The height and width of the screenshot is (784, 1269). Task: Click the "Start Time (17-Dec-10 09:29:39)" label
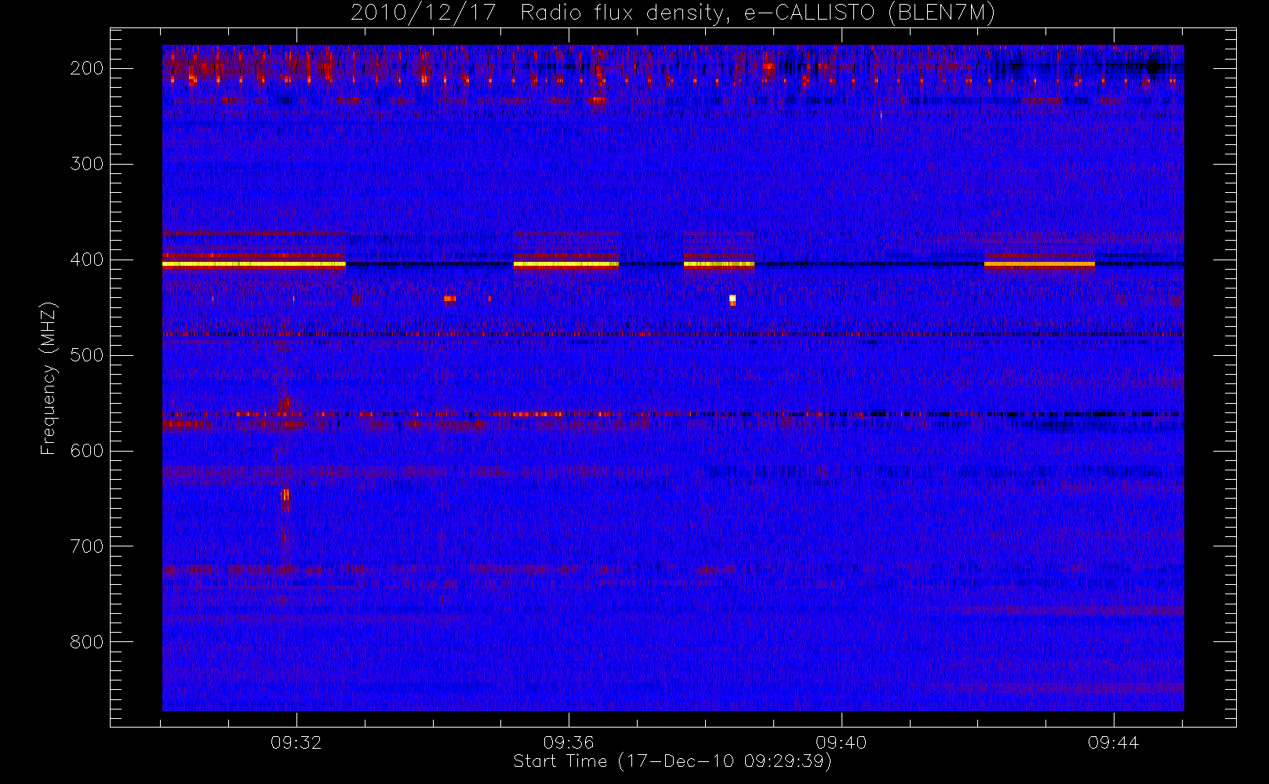click(x=672, y=761)
